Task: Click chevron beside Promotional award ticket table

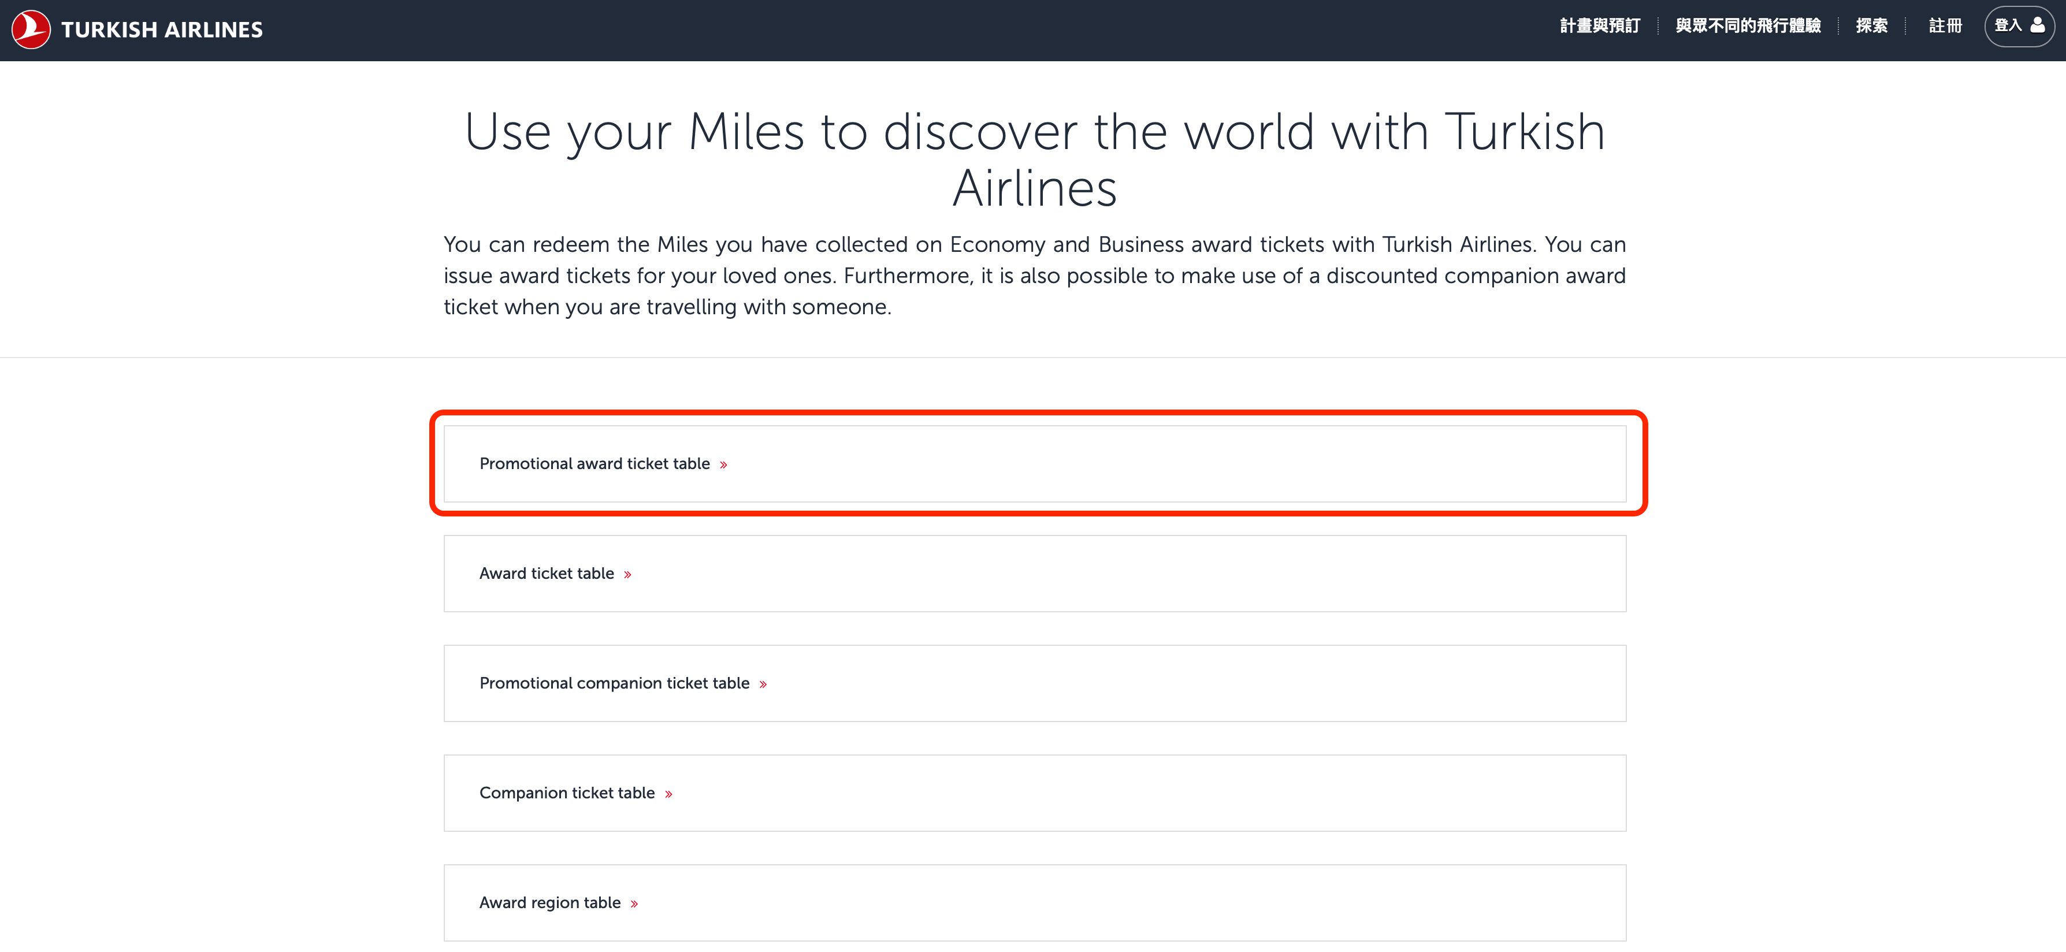Action: pos(723,465)
